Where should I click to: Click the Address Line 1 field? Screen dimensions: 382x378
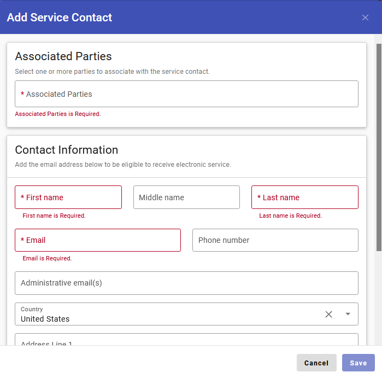[186, 341]
